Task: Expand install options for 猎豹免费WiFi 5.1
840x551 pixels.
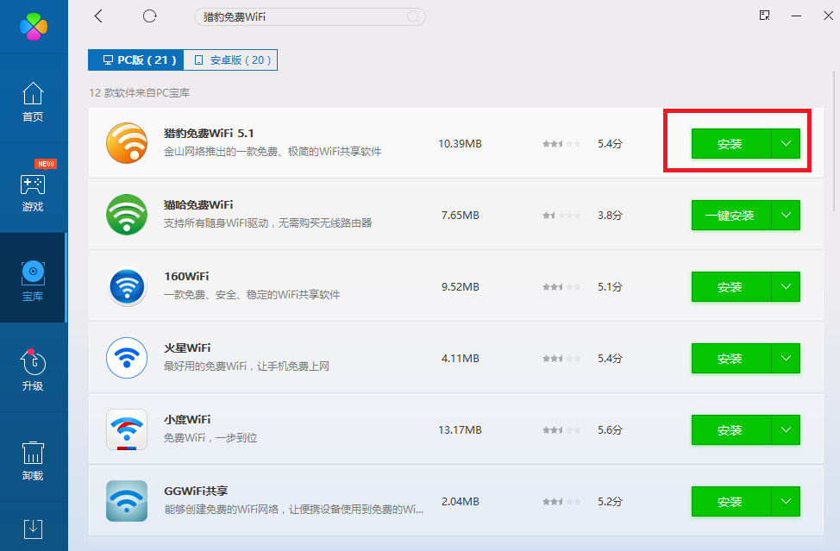Action: coord(786,143)
